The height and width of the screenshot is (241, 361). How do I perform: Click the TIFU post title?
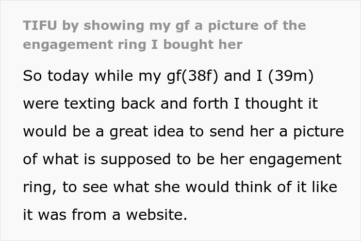(x=165, y=26)
